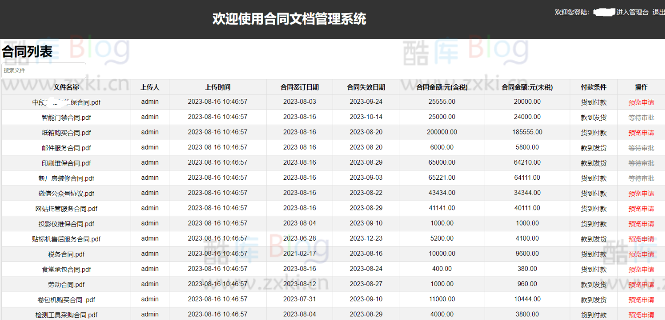Image resolution: width=665 pixels, height=320 pixels.
Task: Click the 网站托管服务合同.pdf row entry
Action: pos(65,208)
